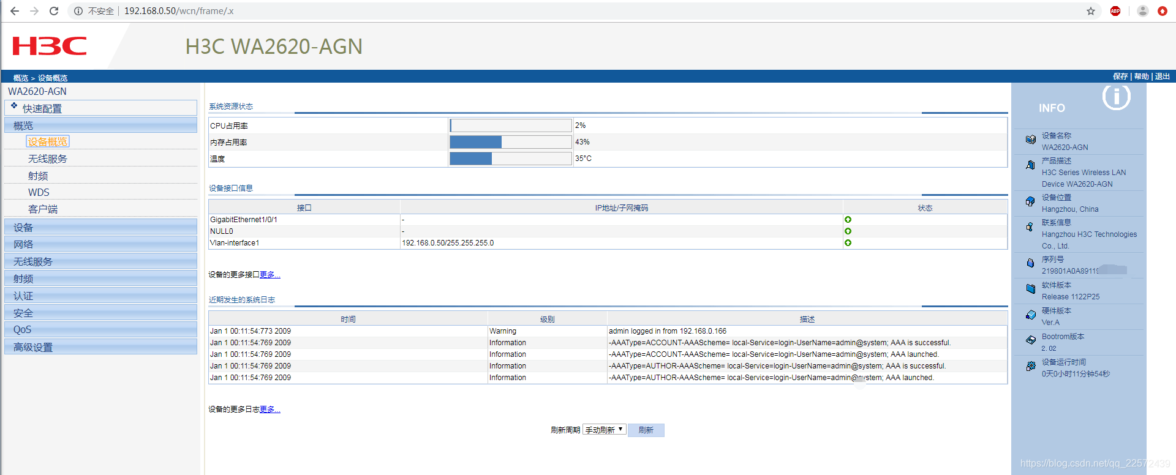Select 设备概览 submenu item
This screenshot has height=475, width=1176.
tap(48, 141)
